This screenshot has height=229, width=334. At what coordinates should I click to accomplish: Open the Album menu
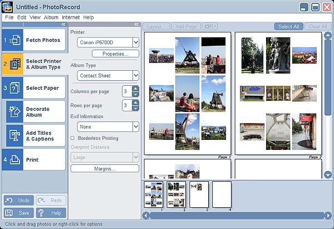[x=51, y=17]
